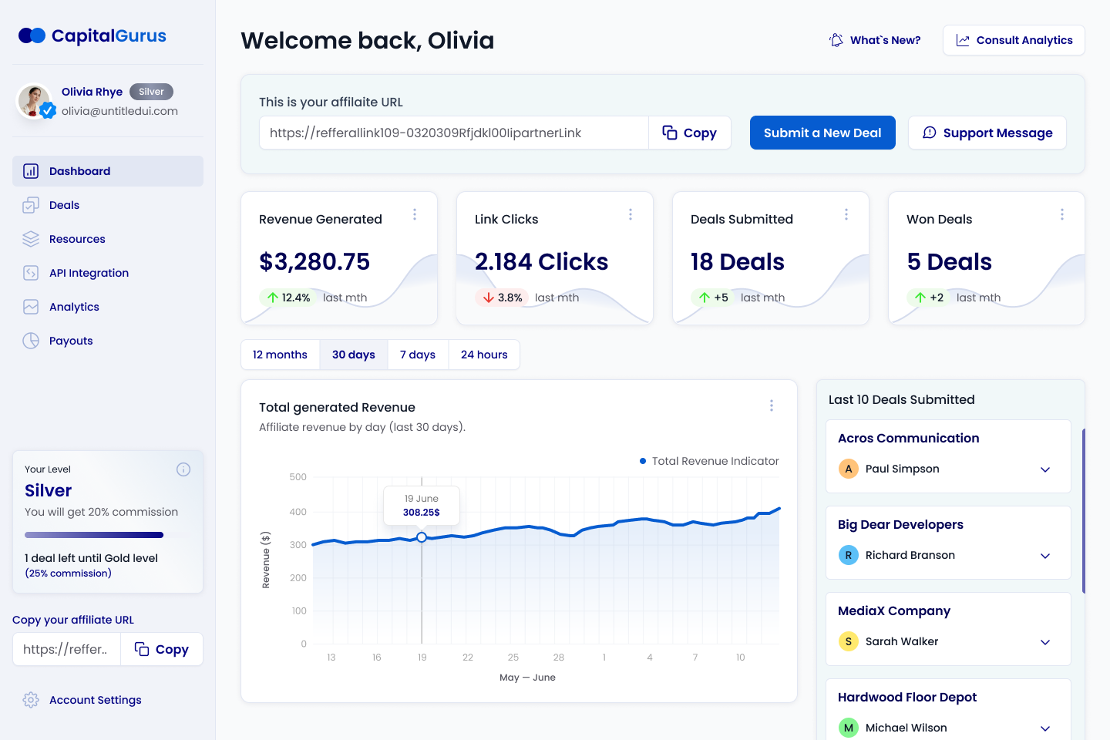Select the 12 months time range
The image size is (1110, 740).
pyautogui.click(x=280, y=355)
